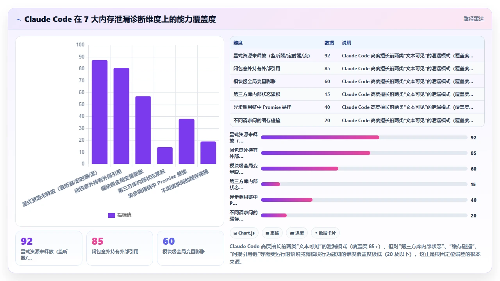Click the 数据卡片 tag chip
Image resolution: width=500 pixels, height=281 pixels.
325,233
